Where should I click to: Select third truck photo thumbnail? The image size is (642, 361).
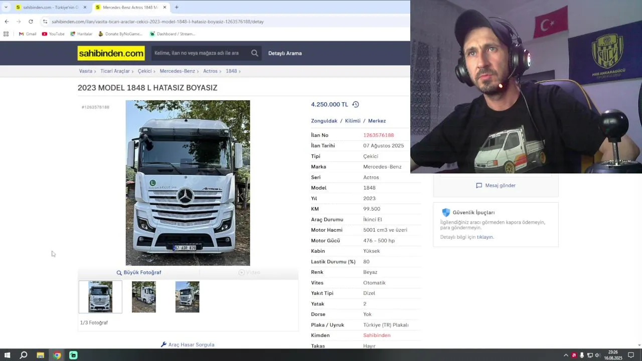click(x=187, y=297)
